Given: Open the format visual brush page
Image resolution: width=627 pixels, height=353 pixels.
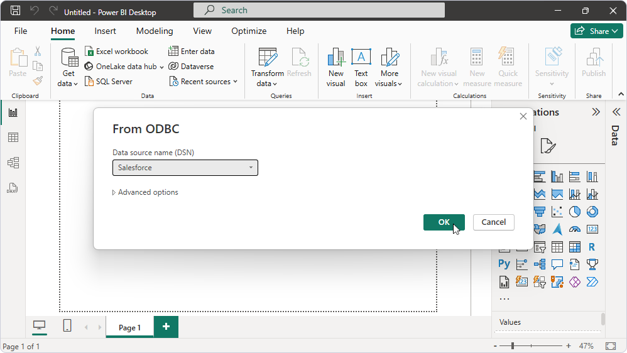Looking at the screenshot, I should [x=548, y=146].
